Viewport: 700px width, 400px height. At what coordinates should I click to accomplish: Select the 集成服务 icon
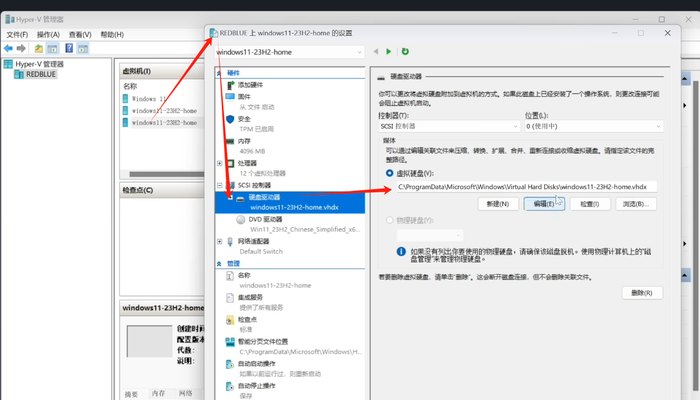click(230, 297)
